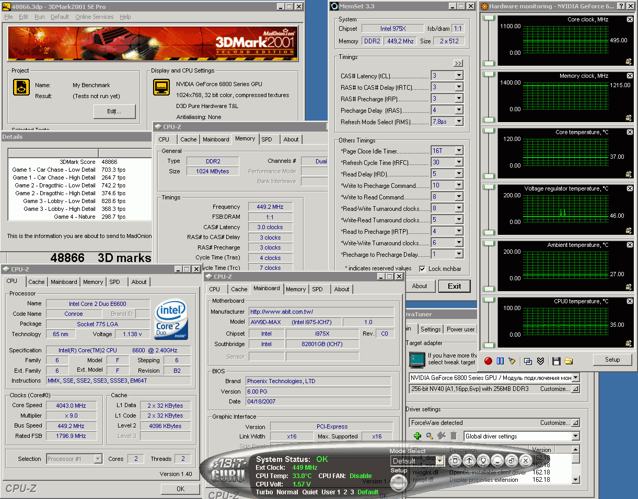Click Setup button in Hardware monitoring
The height and width of the screenshot is (499, 638).
(x=612, y=360)
